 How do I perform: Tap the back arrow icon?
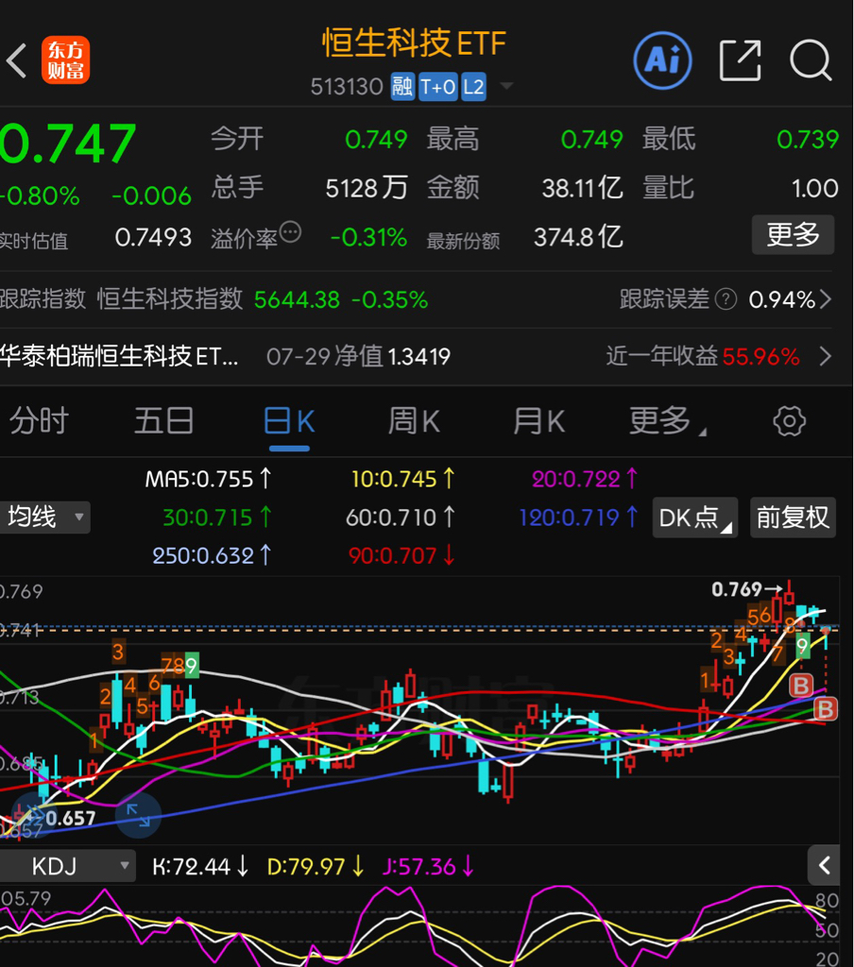pyautogui.click(x=17, y=60)
